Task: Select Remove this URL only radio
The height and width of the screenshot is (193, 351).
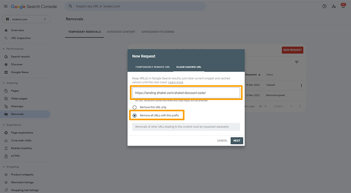Action: tap(135, 107)
